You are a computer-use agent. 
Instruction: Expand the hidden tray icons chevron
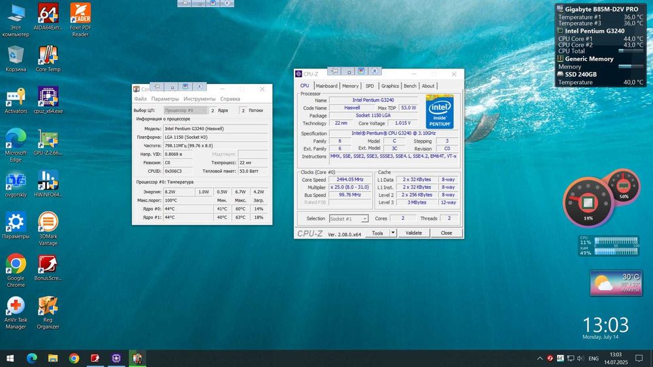(x=540, y=359)
